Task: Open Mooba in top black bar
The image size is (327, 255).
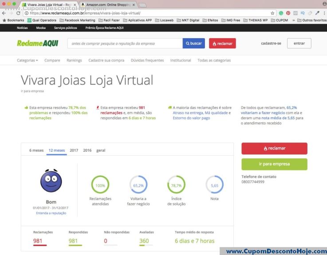Action: tap(41, 28)
